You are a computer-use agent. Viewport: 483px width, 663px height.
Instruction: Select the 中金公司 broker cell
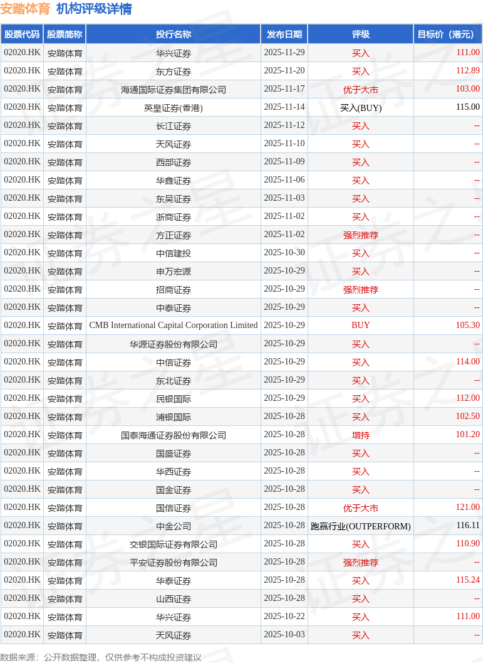pos(174,526)
